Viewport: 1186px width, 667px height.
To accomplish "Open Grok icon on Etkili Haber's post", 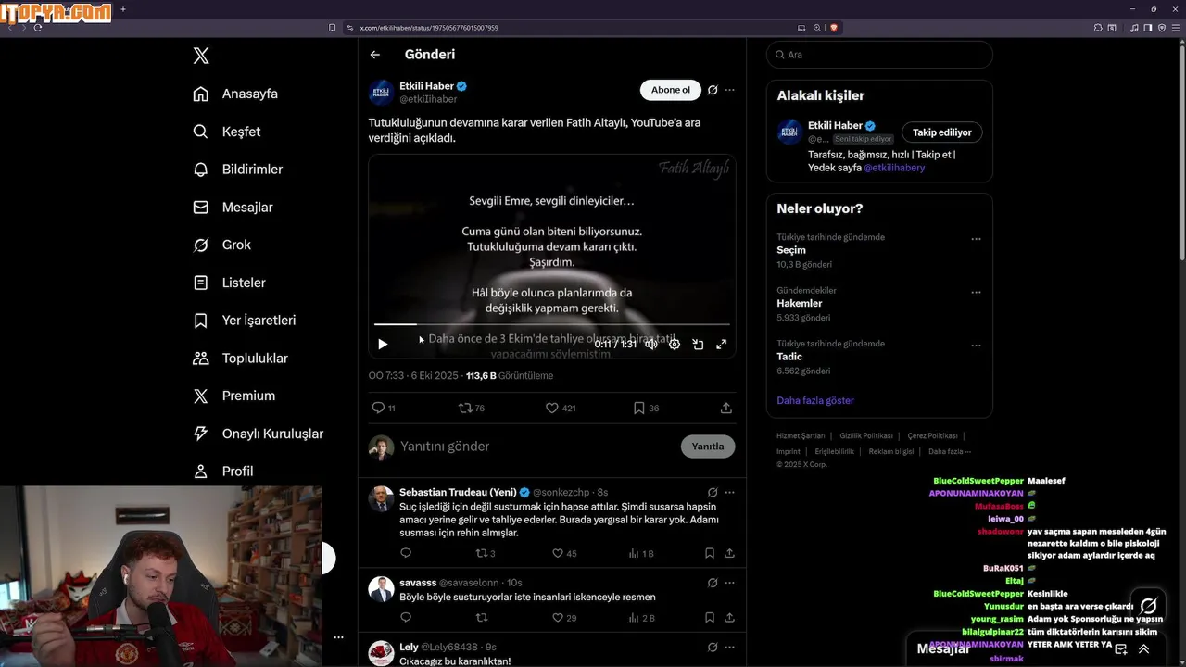I will point(713,90).
